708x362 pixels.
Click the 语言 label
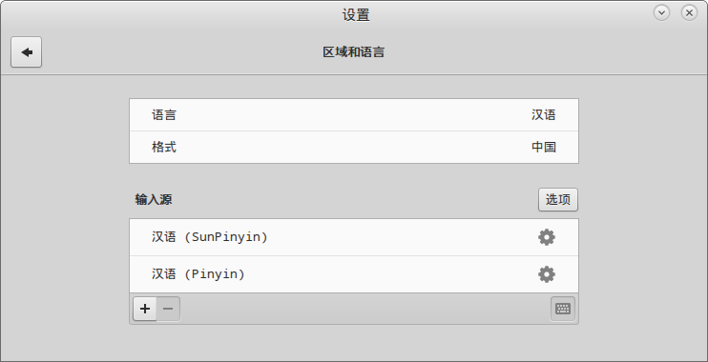[164, 115]
